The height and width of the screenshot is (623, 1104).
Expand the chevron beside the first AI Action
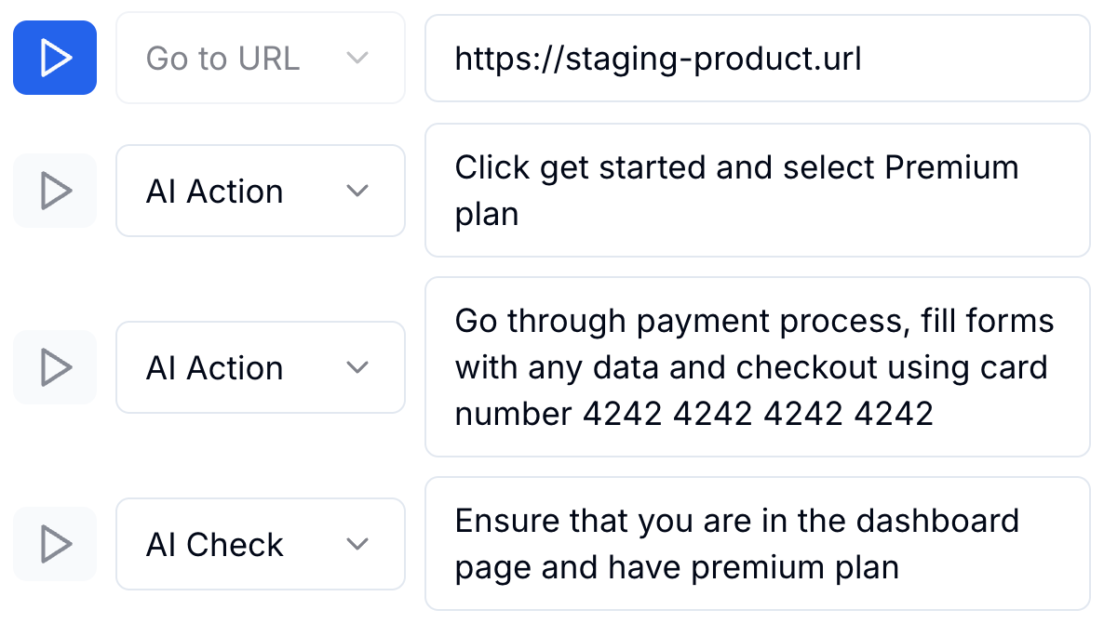[x=357, y=191]
